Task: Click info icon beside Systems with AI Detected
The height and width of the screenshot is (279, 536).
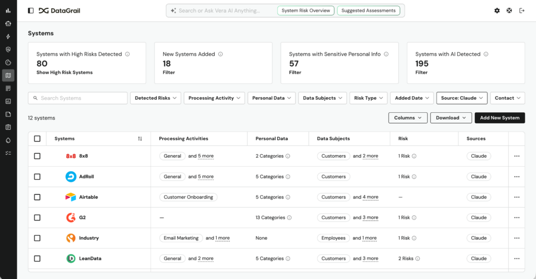Action: click(486, 54)
